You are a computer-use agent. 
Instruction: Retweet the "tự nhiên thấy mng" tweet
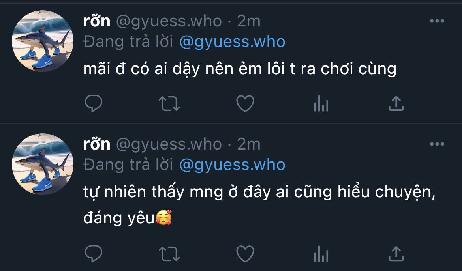169,254
